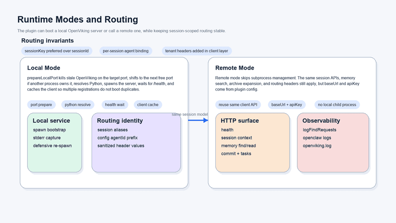The width and height of the screenshot is (396, 223).
Task: Click the prepareLocalPort description paragraph
Action: point(101,84)
